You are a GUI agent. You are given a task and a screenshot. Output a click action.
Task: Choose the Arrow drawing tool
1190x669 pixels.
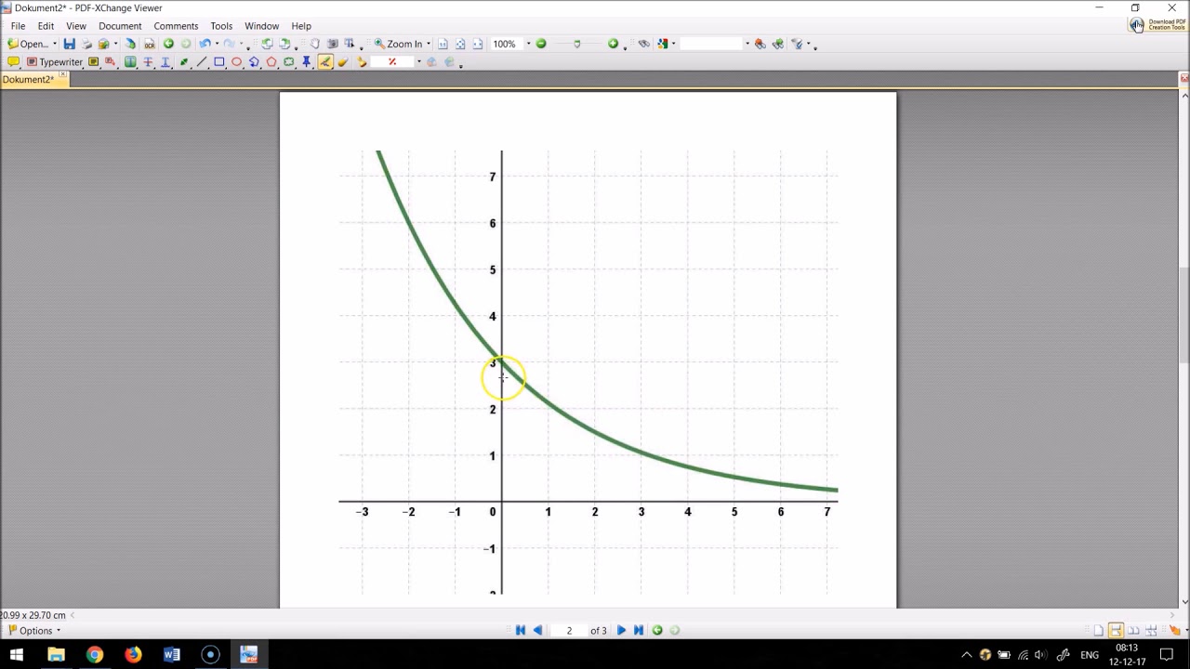tap(184, 62)
